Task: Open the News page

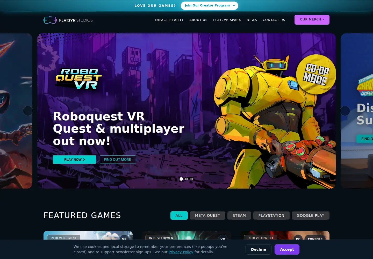Action: tap(252, 20)
